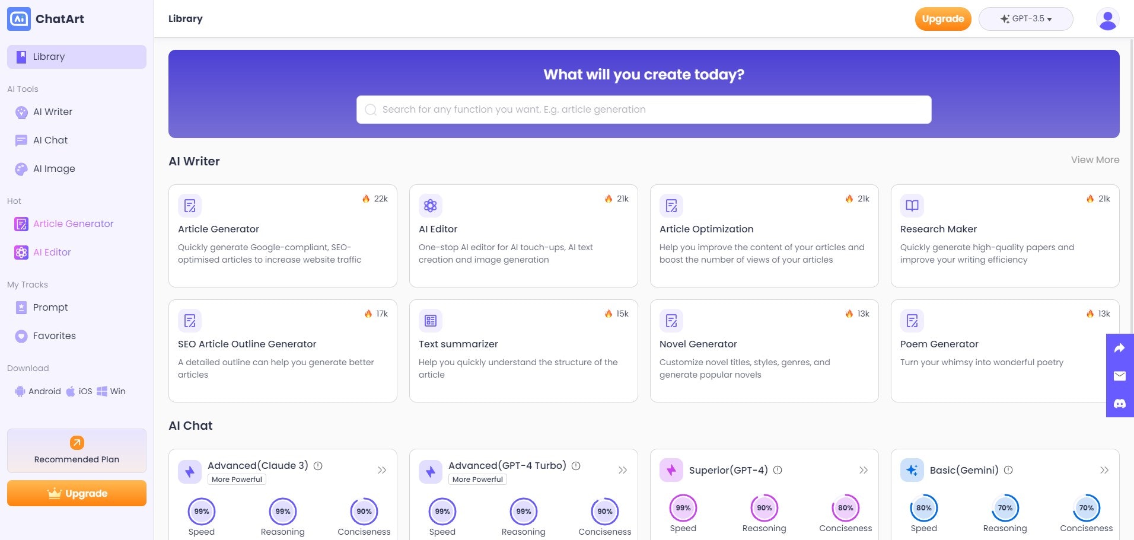Click the Poem Generator card icon

(x=912, y=321)
